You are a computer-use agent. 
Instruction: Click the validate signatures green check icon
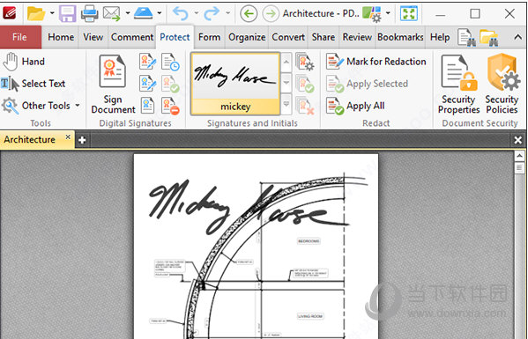tap(170, 84)
